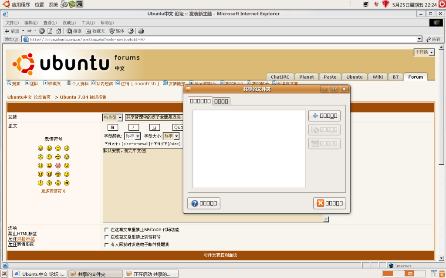Stop page loading with the stop icon
446x278 pixels.
click(42, 31)
